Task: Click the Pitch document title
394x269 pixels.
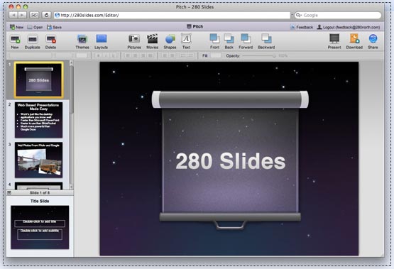Action: click(x=195, y=26)
